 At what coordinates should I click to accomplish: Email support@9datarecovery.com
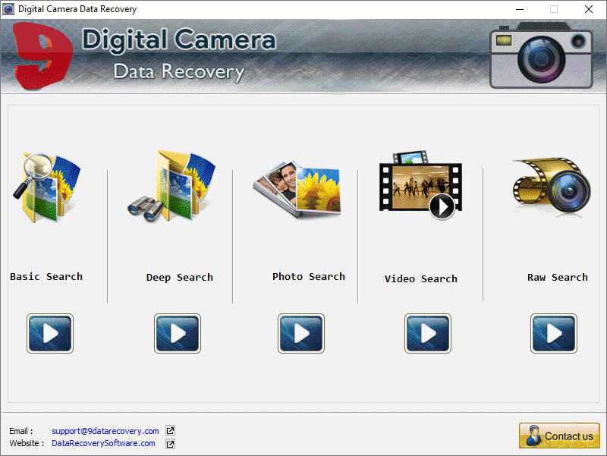click(105, 430)
